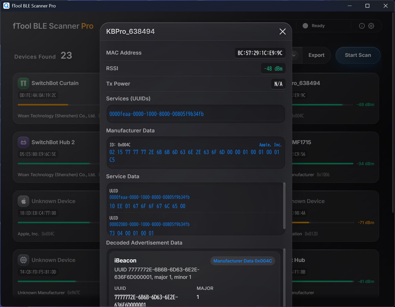The width and height of the screenshot is (395, 307).
Task: Click the RSSI value -48 dBm
Action: [x=273, y=68]
